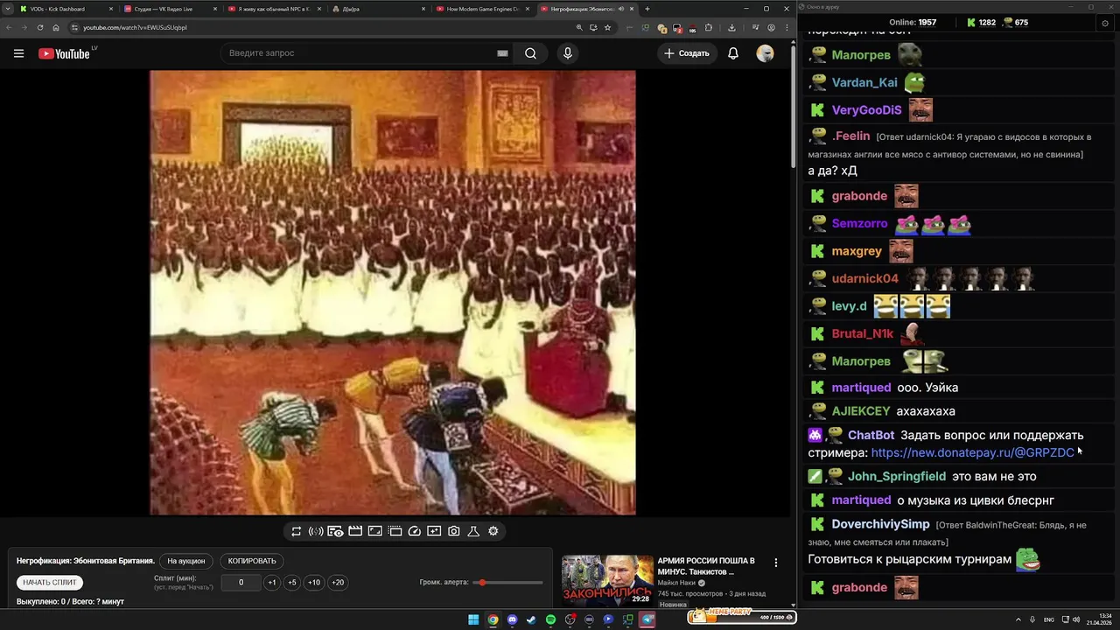This screenshot has height=630, width=1120.
Task: Bookmark this page with star icon
Action: click(607, 27)
